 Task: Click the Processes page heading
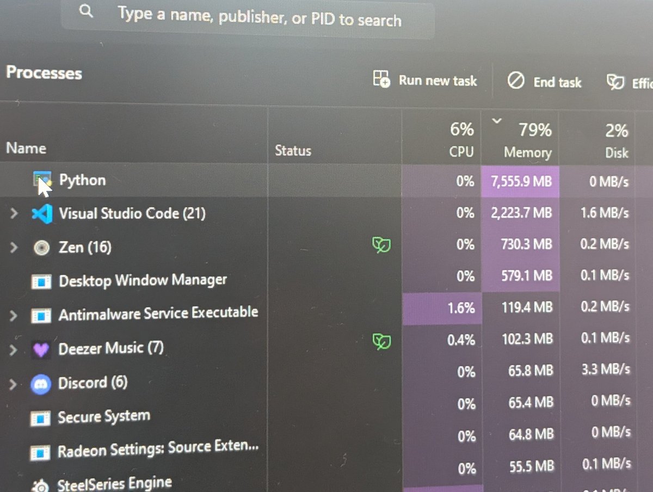coord(44,73)
